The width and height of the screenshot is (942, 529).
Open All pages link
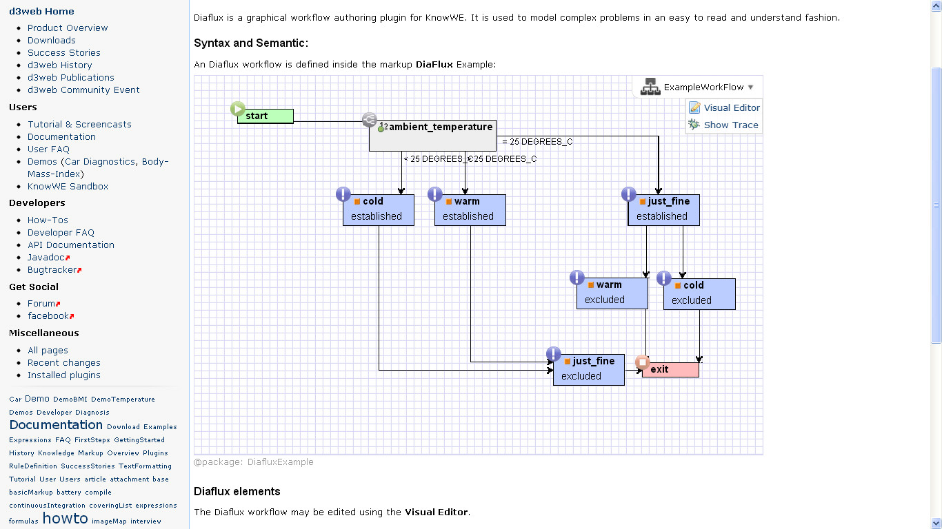tap(48, 351)
